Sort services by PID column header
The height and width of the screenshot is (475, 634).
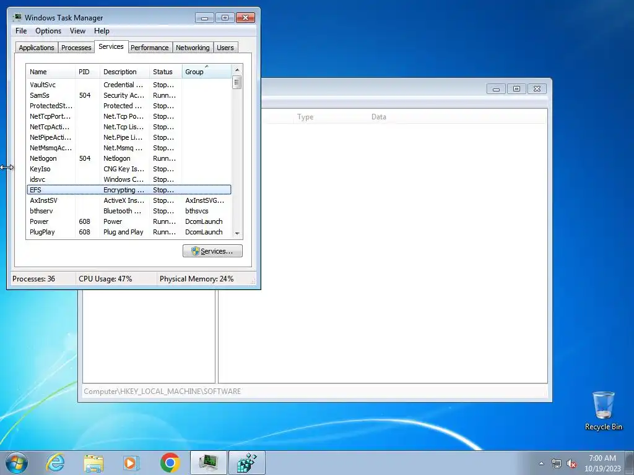87,72
